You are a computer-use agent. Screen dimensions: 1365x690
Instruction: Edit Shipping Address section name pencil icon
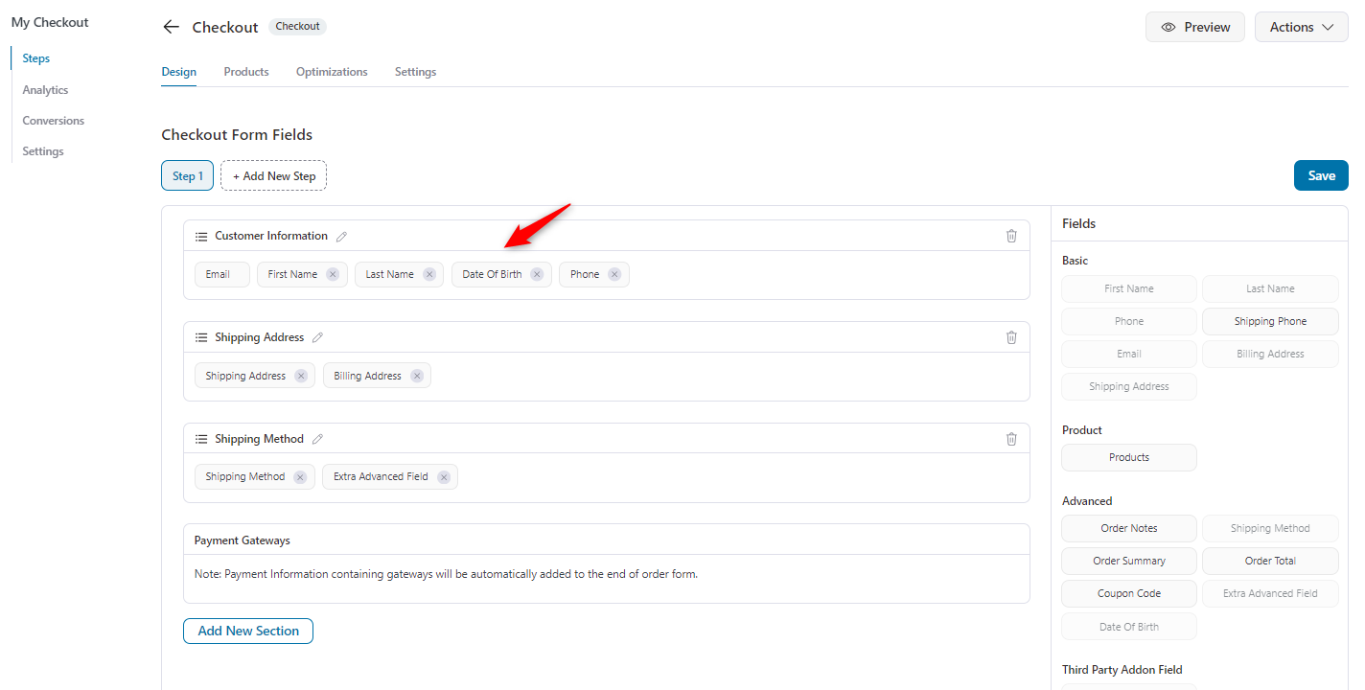tap(318, 337)
